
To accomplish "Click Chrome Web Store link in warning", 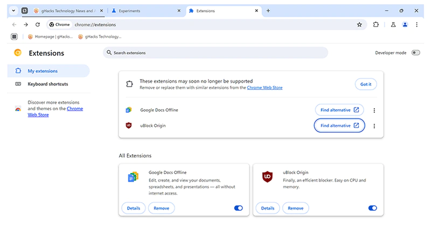I will pos(265,88).
